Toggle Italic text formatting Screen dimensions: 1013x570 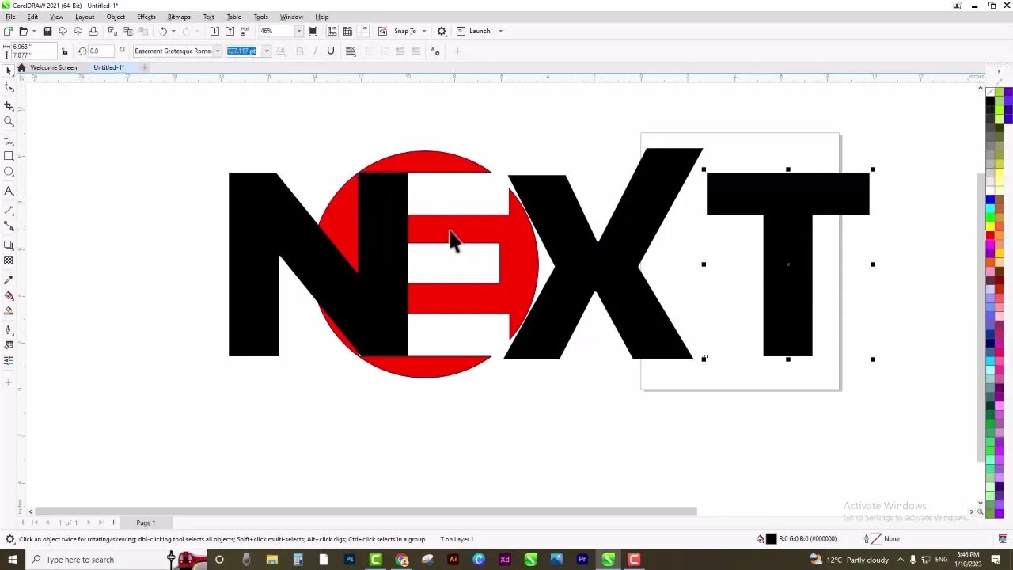[315, 51]
